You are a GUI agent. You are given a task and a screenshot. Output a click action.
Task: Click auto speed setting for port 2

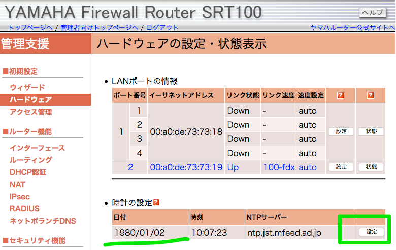pos(308,167)
